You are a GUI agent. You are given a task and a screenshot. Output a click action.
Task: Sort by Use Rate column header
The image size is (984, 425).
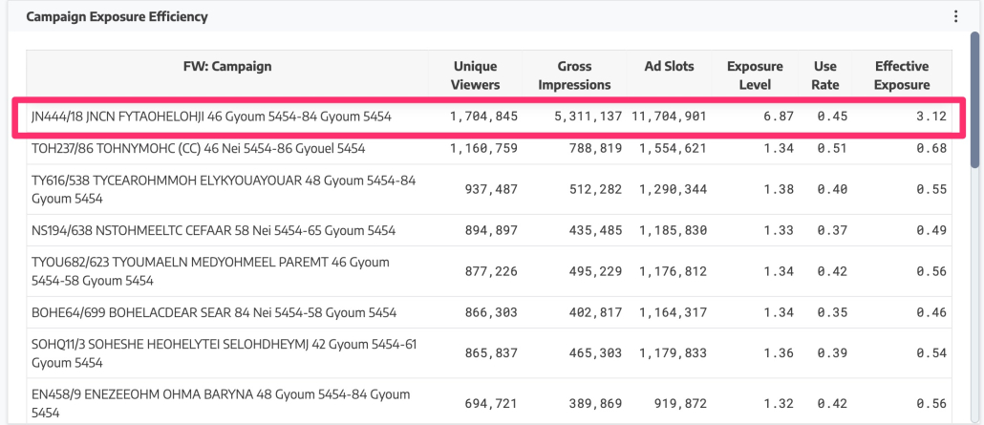coord(825,75)
